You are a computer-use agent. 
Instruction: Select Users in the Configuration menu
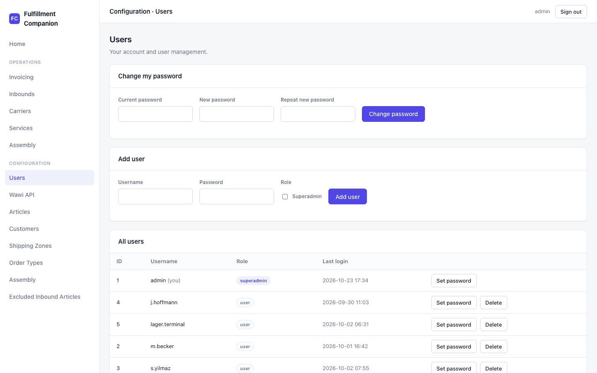[x=49, y=178]
